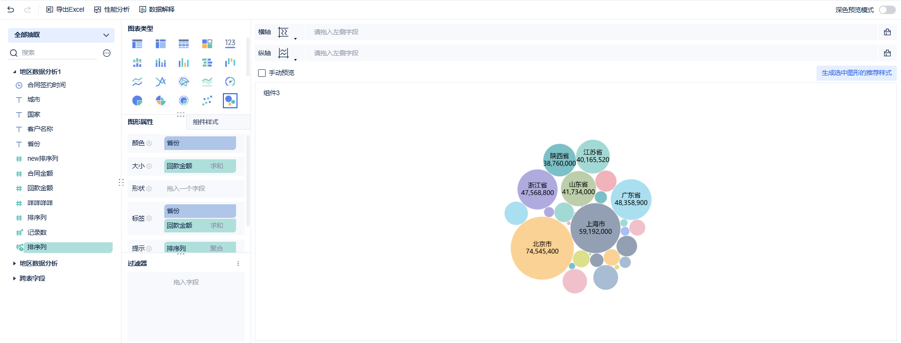This screenshot has width=901, height=343.
Task: Select the grouped table chart type
Action: point(137,44)
